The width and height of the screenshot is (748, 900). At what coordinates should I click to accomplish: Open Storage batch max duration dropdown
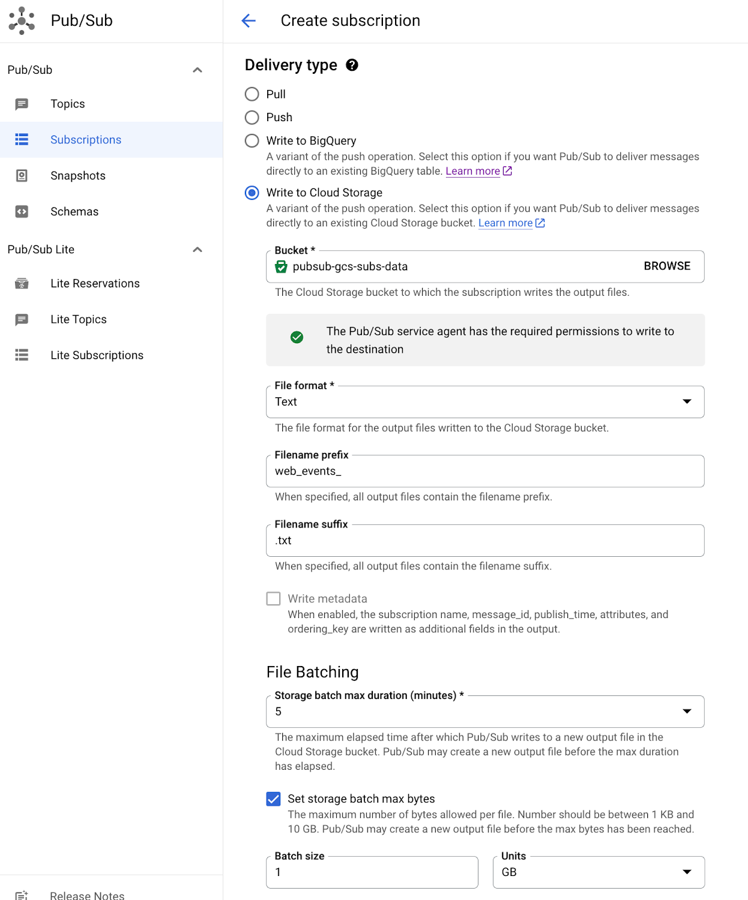[485, 712]
